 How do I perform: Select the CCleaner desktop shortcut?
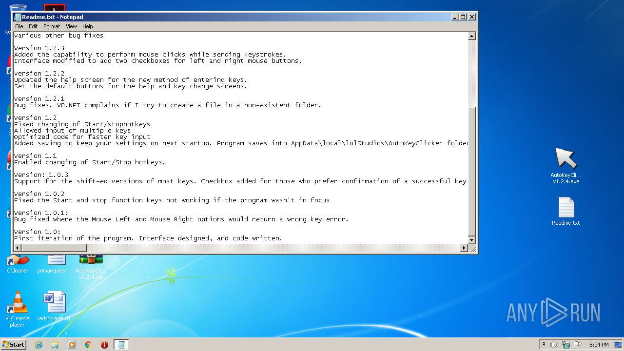(x=18, y=265)
